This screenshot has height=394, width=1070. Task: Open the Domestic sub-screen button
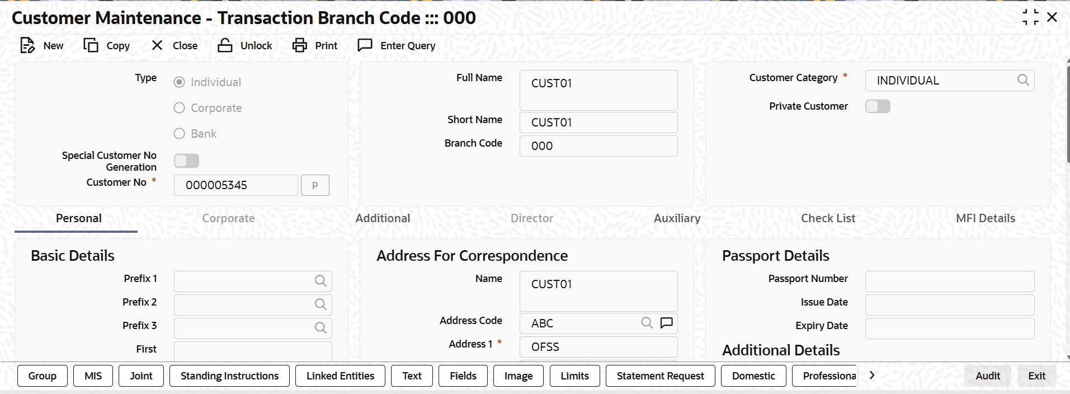[753, 376]
